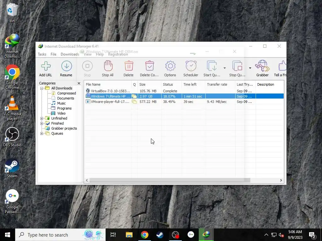The image size is (322, 241).
Task: Click the muted volume tray icon
Action: 281,235
